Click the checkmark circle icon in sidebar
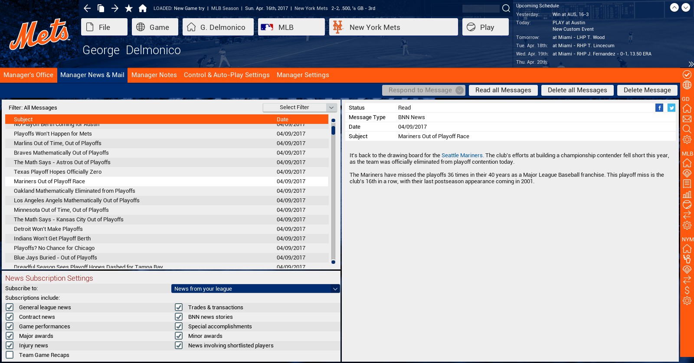The width and height of the screenshot is (694, 363). 687,75
